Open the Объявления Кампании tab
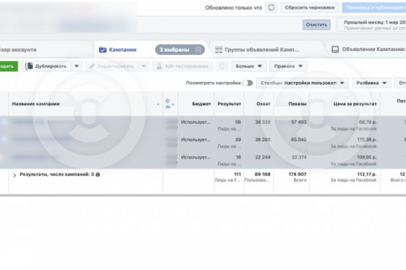This screenshot has width=406, height=270. [x=369, y=49]
